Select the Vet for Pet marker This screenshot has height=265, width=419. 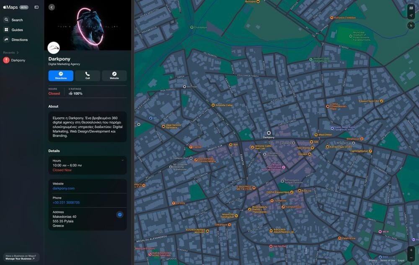(271, 246)
